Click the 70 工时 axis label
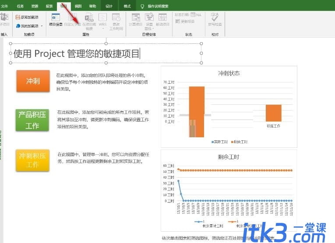The height and width of the screenshot is (243, 335). pyautogui.click(x=169, y=82)
